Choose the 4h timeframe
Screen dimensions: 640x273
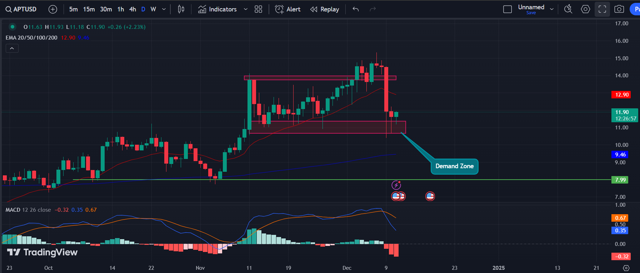pos(132,9)
